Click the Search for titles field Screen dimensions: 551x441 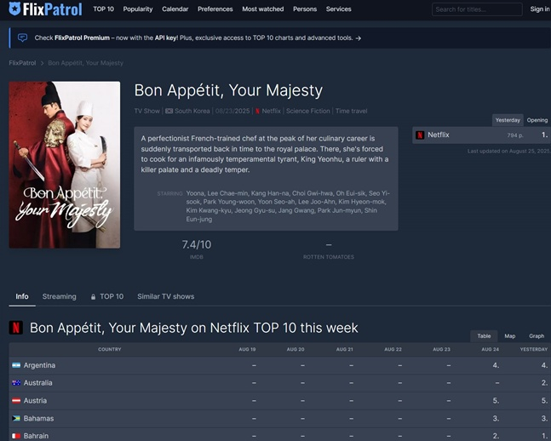(x=477, y=9)
